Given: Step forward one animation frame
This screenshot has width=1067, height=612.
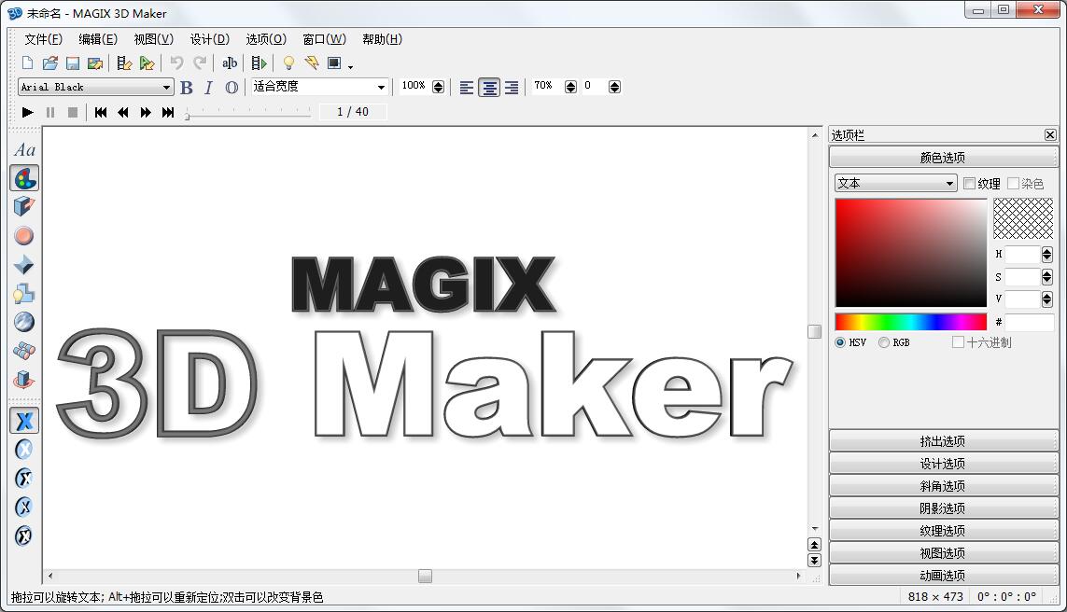Looking at the screenshot, I should pyautogui.click(x=146, y=112).
